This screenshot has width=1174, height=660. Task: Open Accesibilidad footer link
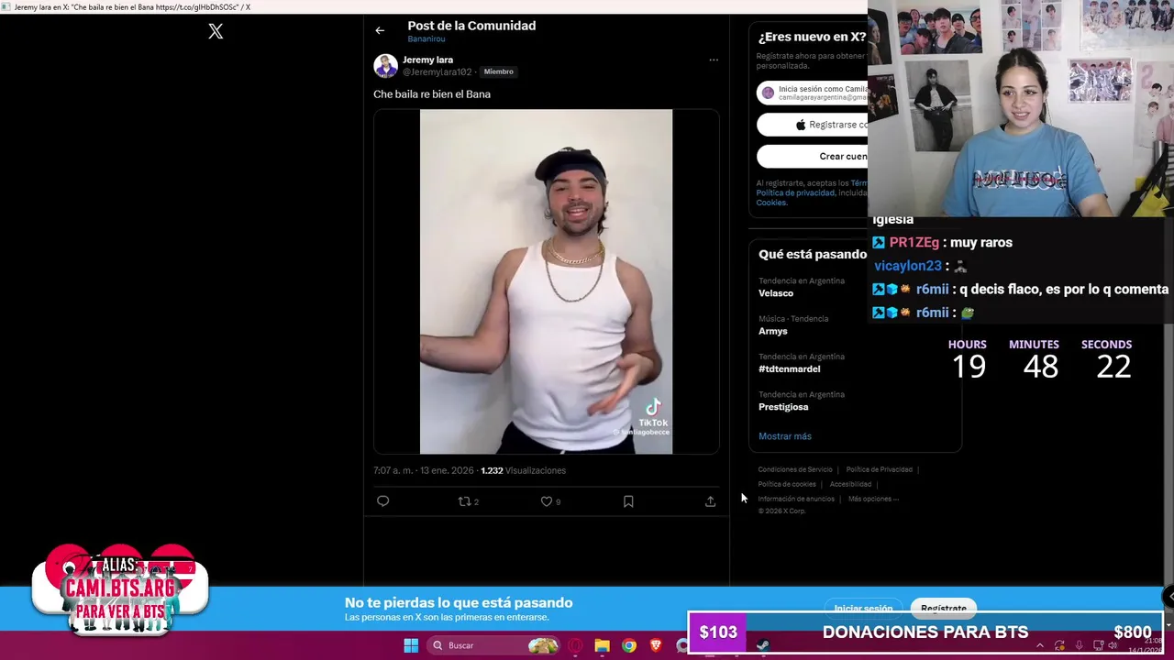850,484
